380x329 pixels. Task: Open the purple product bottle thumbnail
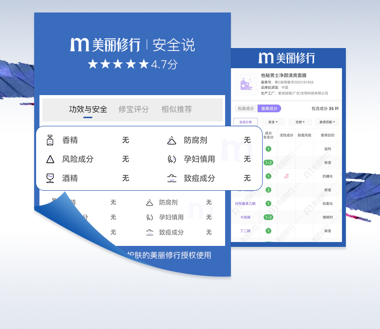coord(246,84)
